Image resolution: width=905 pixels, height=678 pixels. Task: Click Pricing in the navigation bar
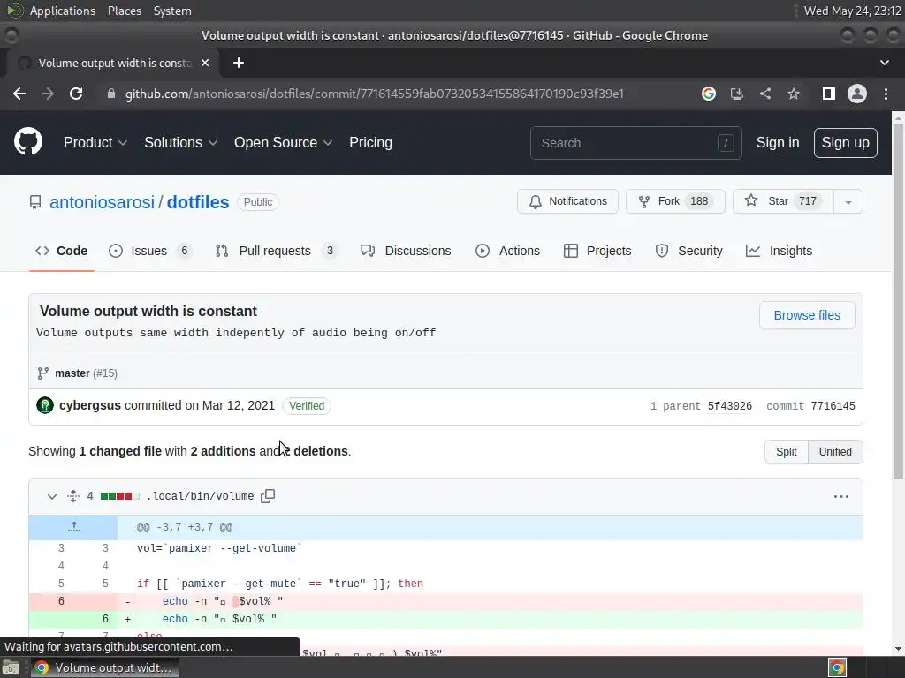tap(370, 142)
